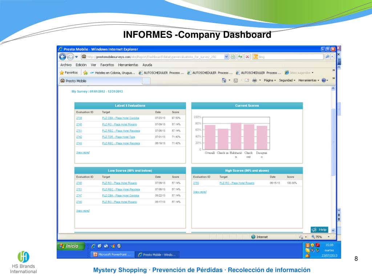Click the red Stop loading icon
The width and height of the screenshot is (372, 279).
pyautogui.click(x=247, y=57)
